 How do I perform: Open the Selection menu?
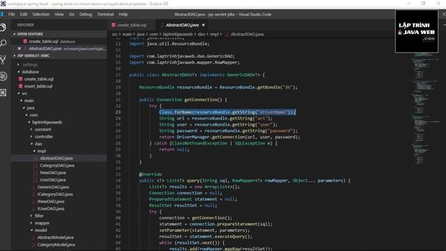tap(40, 14)
